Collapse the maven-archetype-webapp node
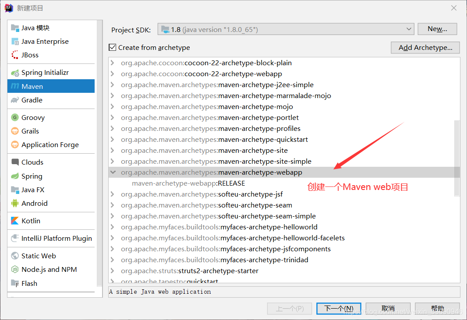This screenshot has height=320, width=467. (113, 172)
